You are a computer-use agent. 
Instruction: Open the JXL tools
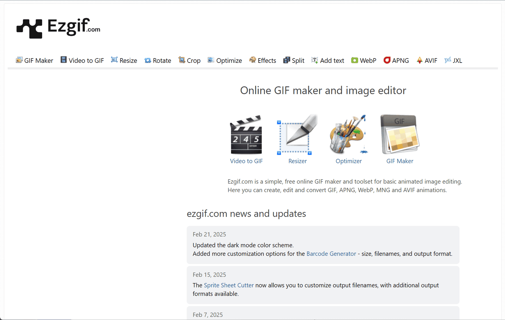tap(454, 60)
